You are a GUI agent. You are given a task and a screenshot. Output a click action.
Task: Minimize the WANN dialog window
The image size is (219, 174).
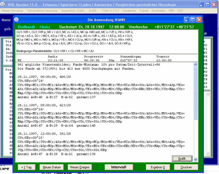(x=186, y=20)
